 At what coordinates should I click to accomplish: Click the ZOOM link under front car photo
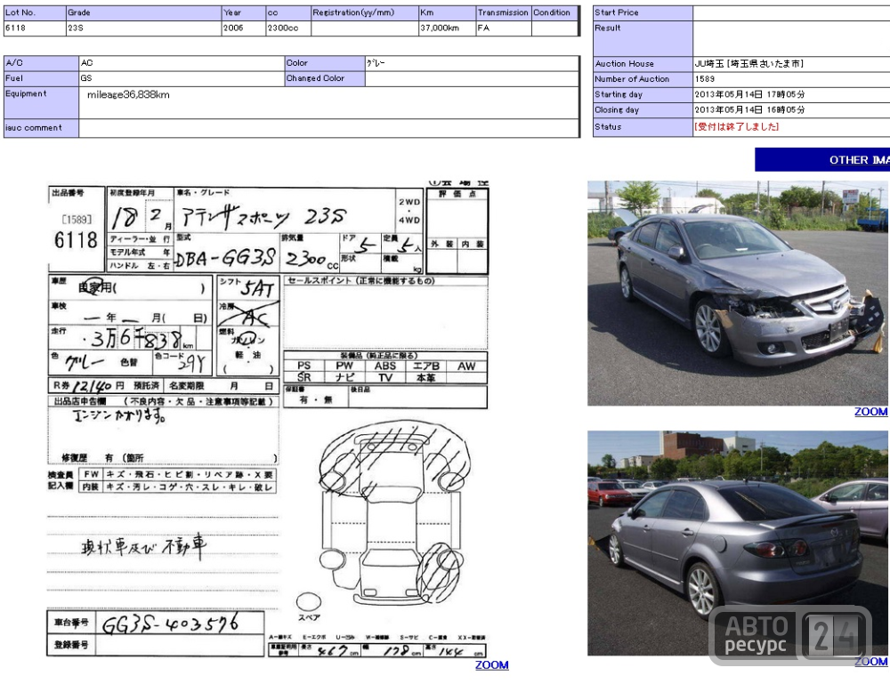click(870, 412)
